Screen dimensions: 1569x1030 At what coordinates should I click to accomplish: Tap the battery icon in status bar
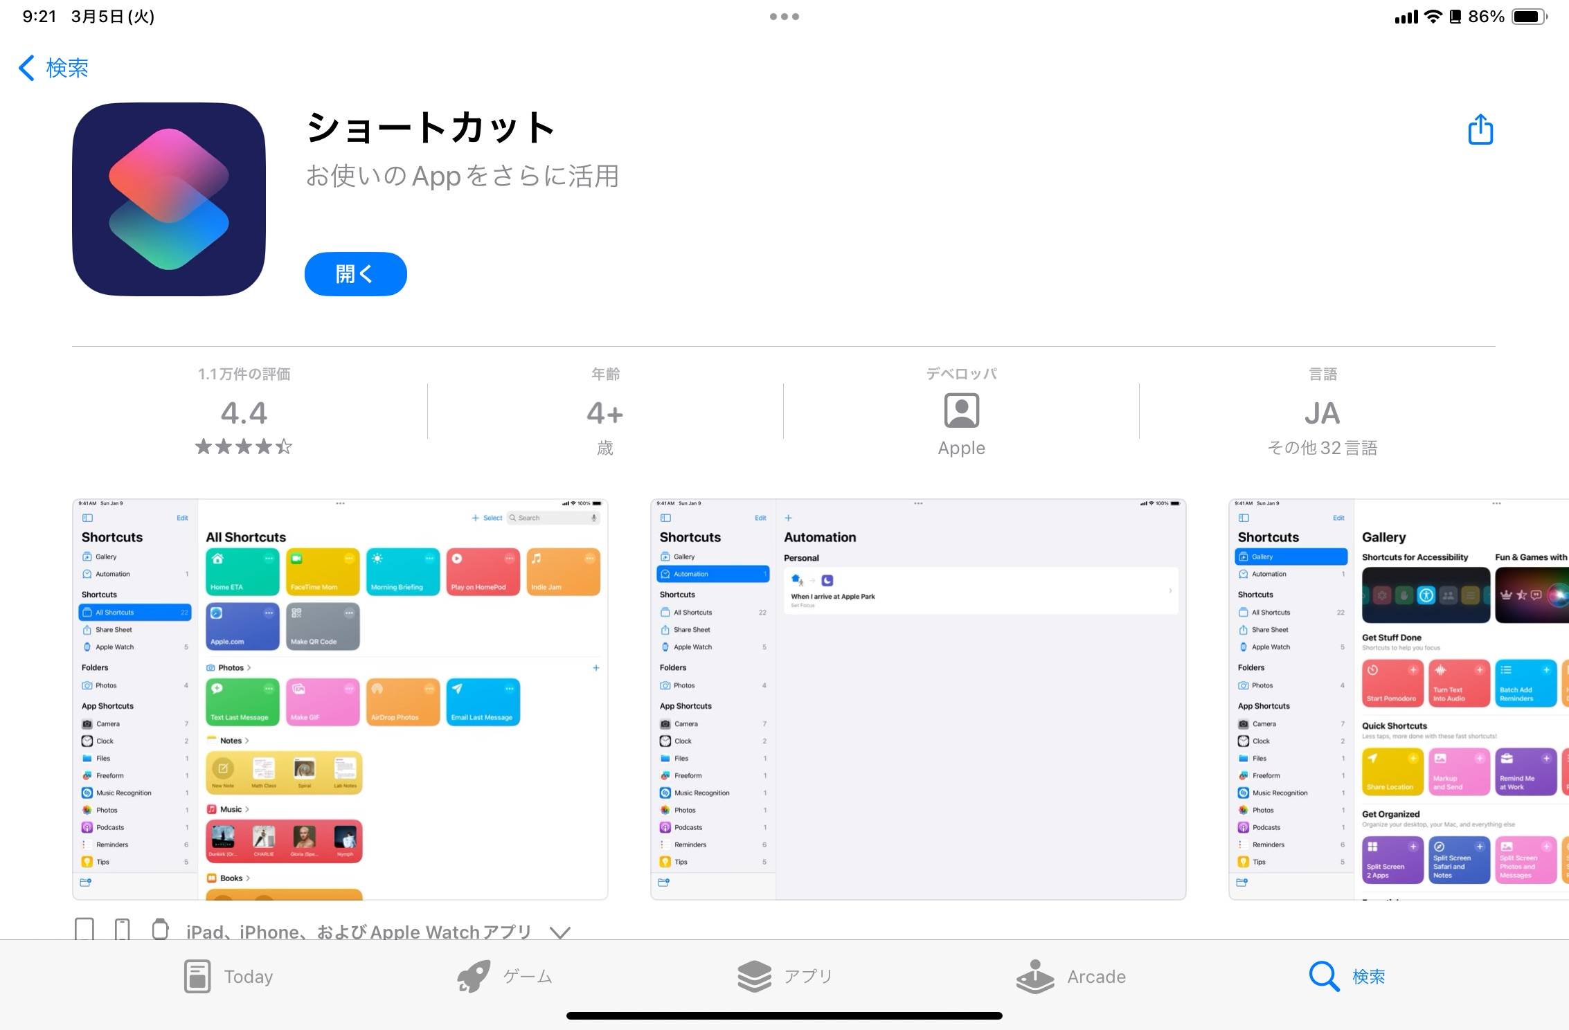pyautogui.click(x=1530, y=17)
